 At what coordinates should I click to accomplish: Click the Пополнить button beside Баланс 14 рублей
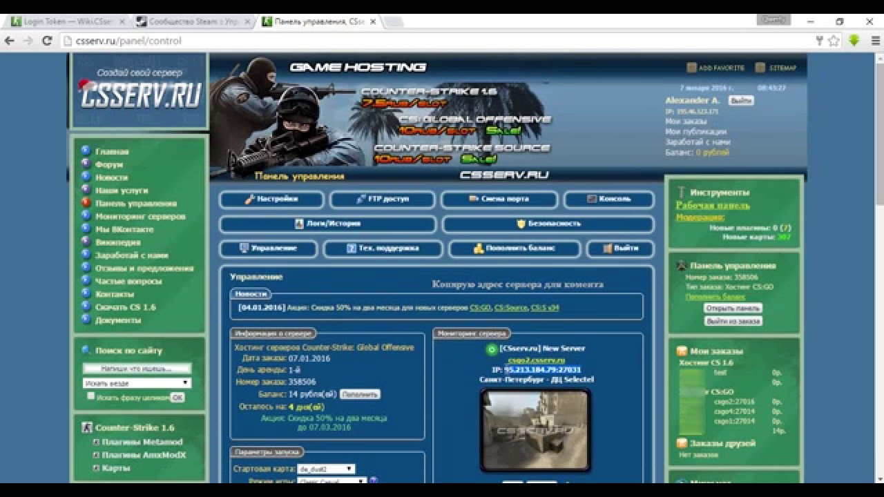coord(360,394)
